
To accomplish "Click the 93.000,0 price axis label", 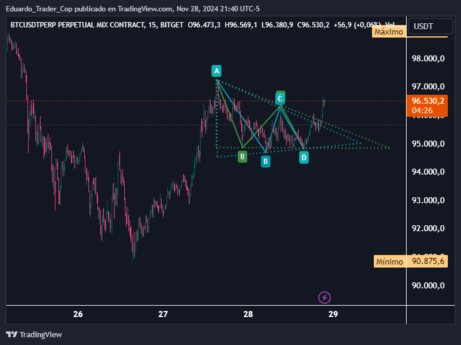I will pos(428,200).
